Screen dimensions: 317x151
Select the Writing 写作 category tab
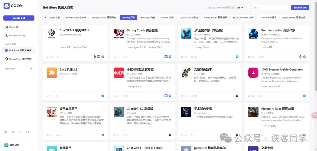128,18
